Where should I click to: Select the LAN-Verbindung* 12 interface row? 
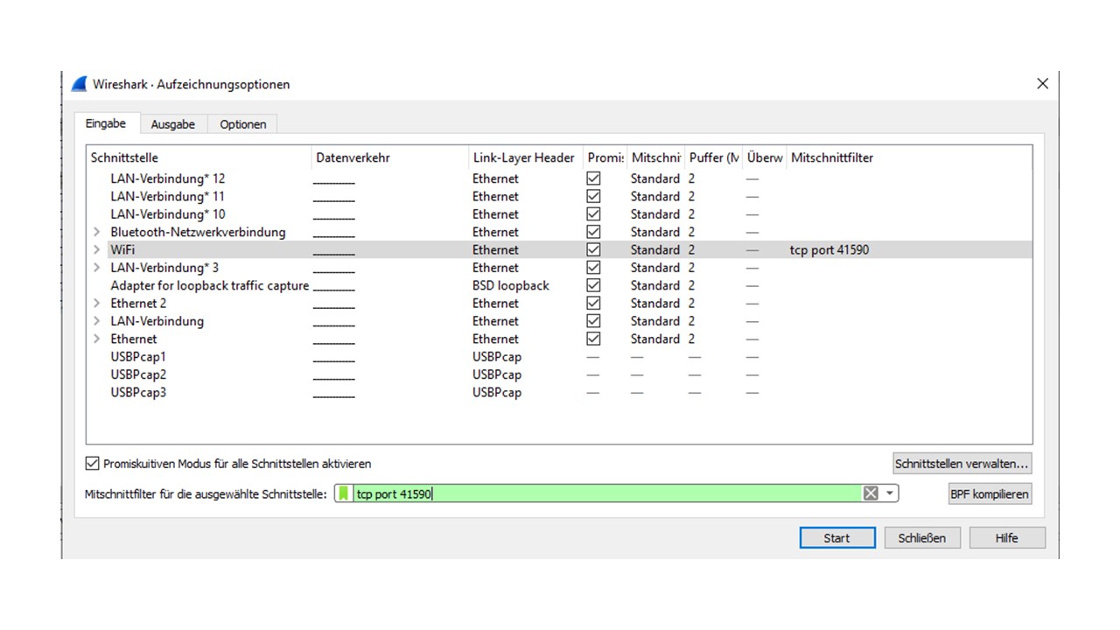(x=560, y=178)
